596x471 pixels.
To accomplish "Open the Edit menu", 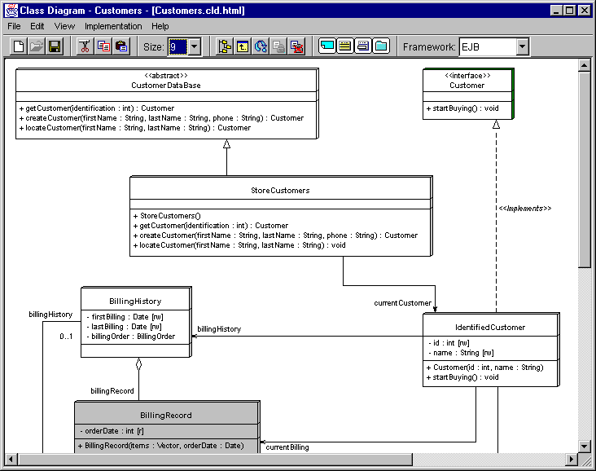I will coord(37,26).
